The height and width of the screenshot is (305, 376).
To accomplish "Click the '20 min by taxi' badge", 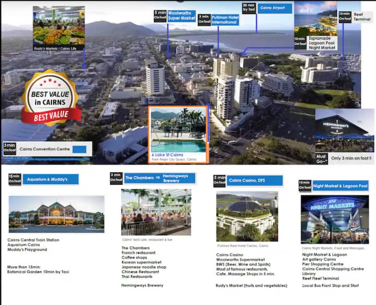I will click(249, 8).
